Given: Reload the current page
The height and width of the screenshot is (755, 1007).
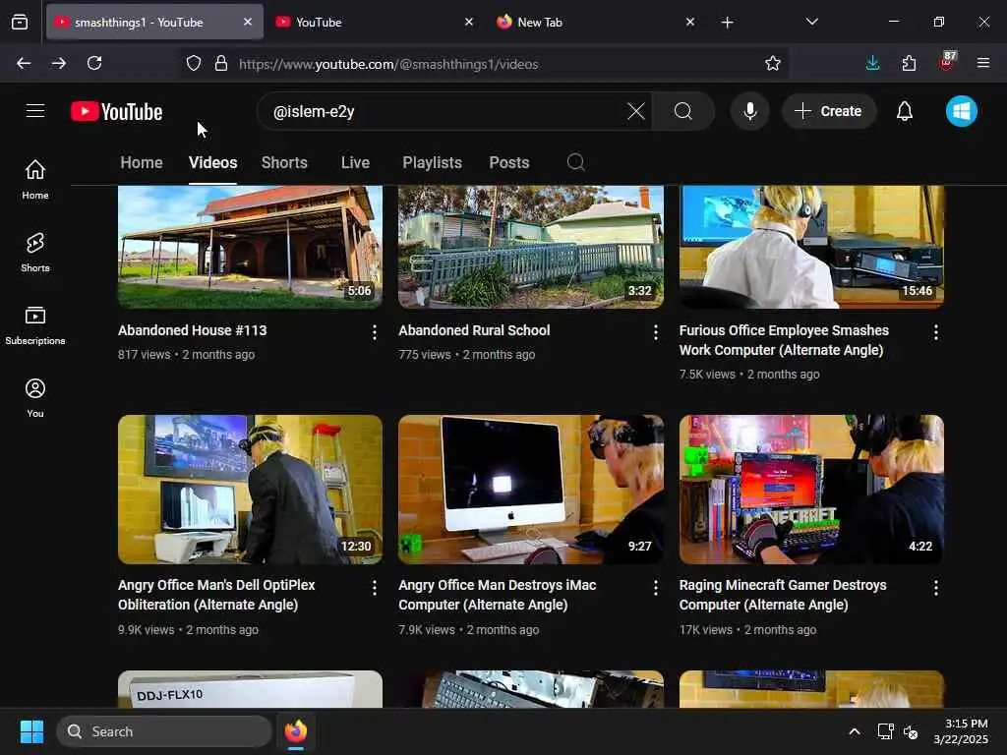Looking at the screenshot, I should tap(94, 63).
